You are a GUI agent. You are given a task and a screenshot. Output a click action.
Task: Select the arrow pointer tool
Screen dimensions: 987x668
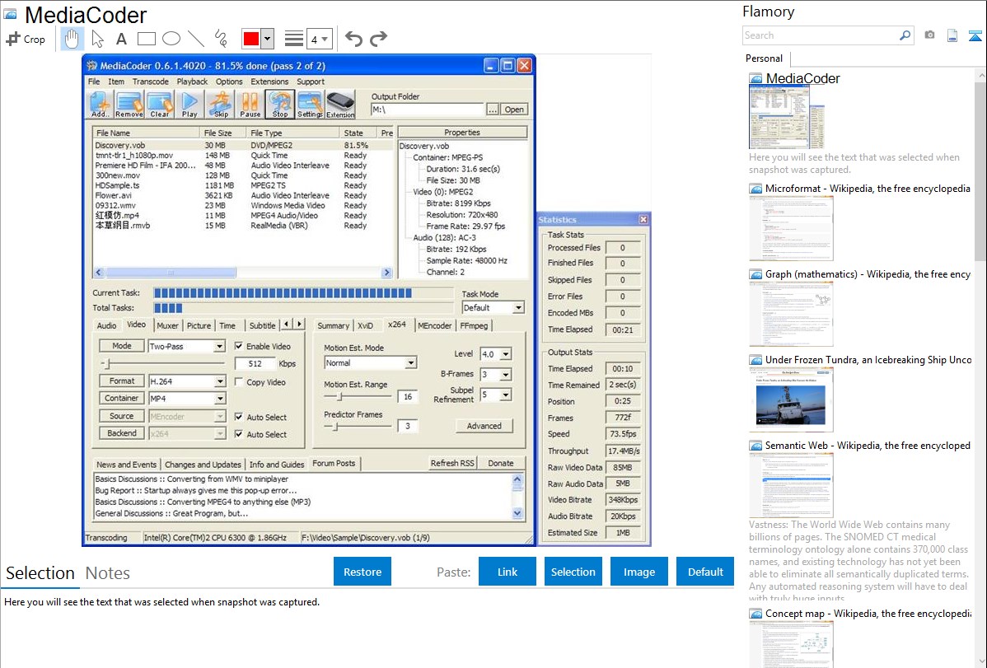click(x=97, y=39)
